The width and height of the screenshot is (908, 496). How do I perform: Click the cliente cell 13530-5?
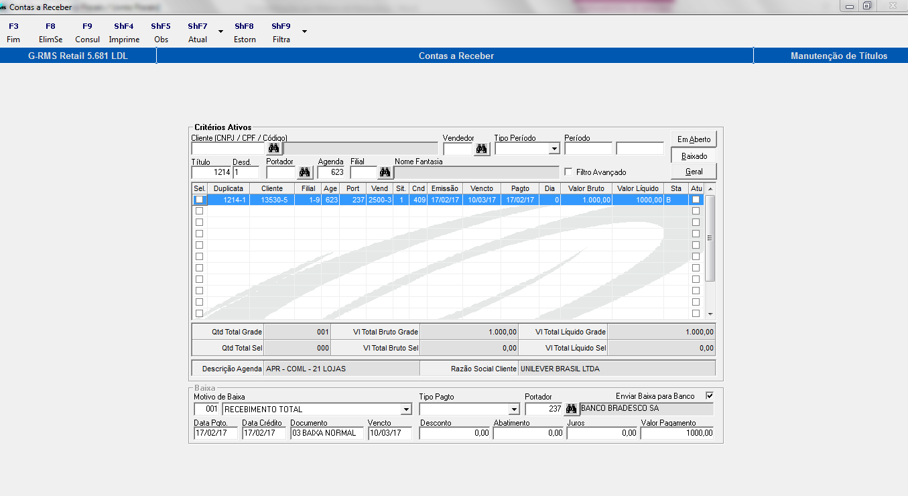point(272,200)
